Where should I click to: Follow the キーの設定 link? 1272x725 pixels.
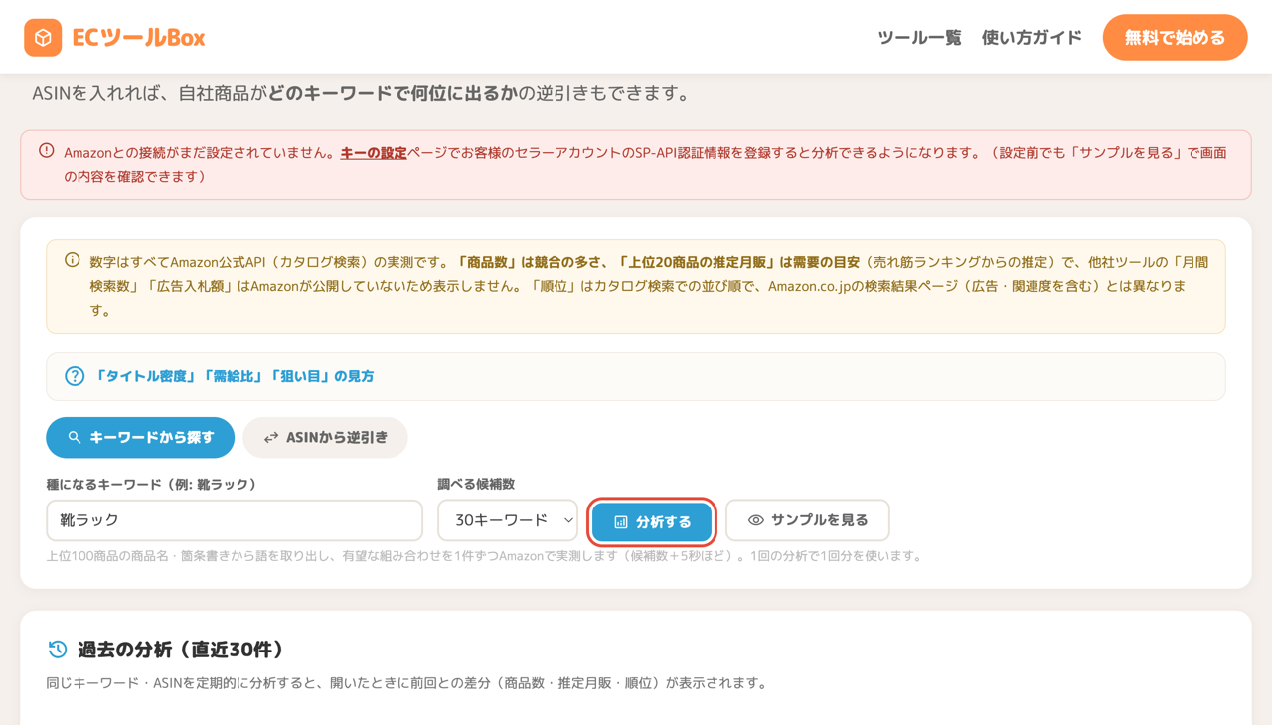pyautogui.click(x=374, y=153)
